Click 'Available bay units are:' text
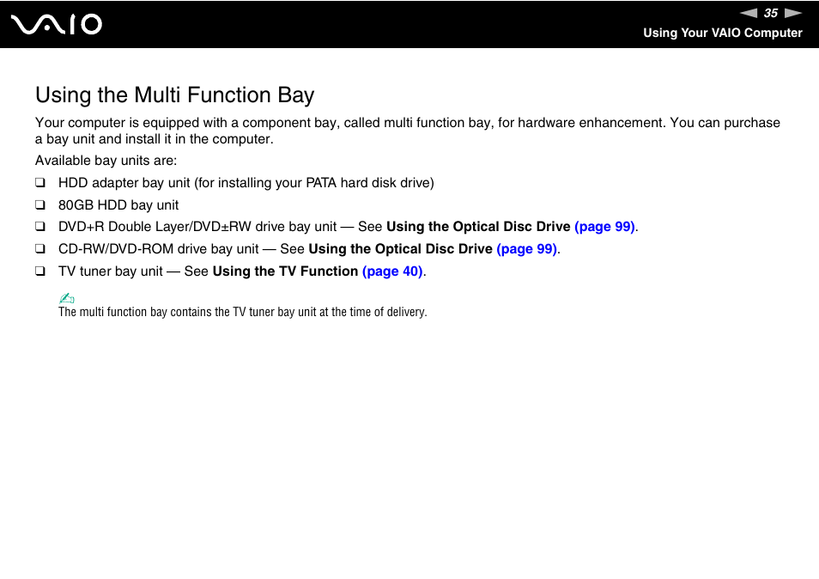This screenshot has height=579, width=819. [x=106, y=161]
